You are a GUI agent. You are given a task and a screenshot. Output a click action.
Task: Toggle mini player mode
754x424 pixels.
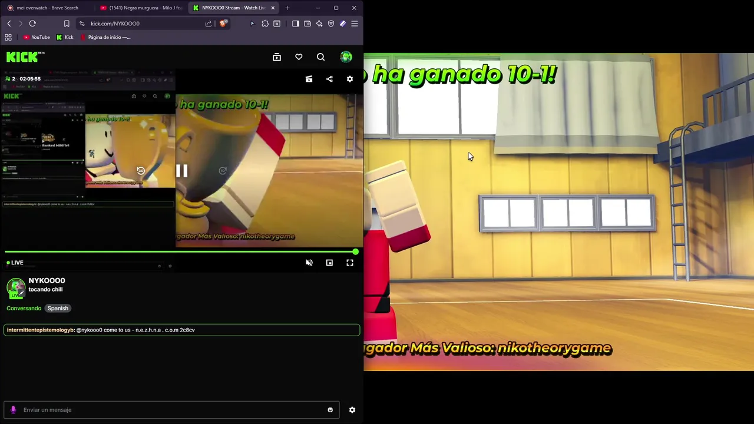[329, 263]
